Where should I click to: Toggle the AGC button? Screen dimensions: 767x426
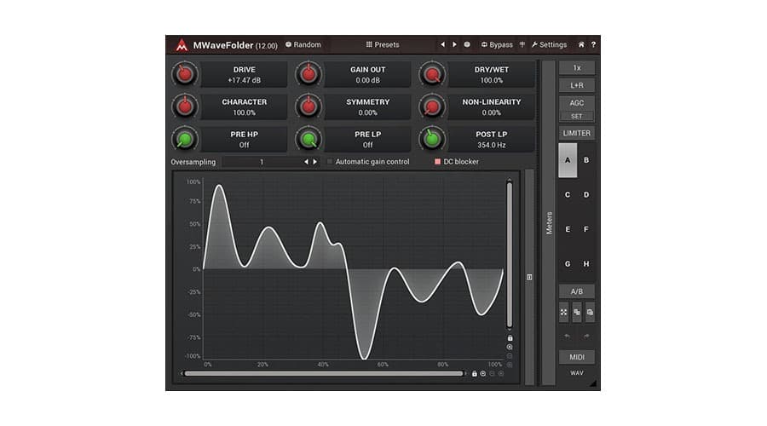pyautogui.click(x=577, y=103)
